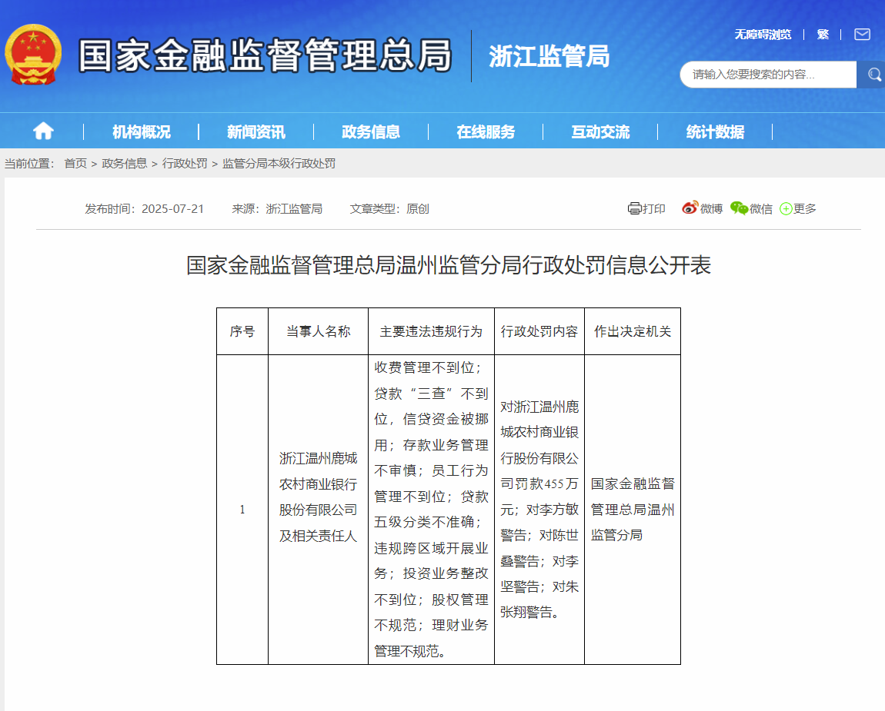Click the violations cell starting 收费管理不到位
Screen dimensions: 885x711
[431, 510]
